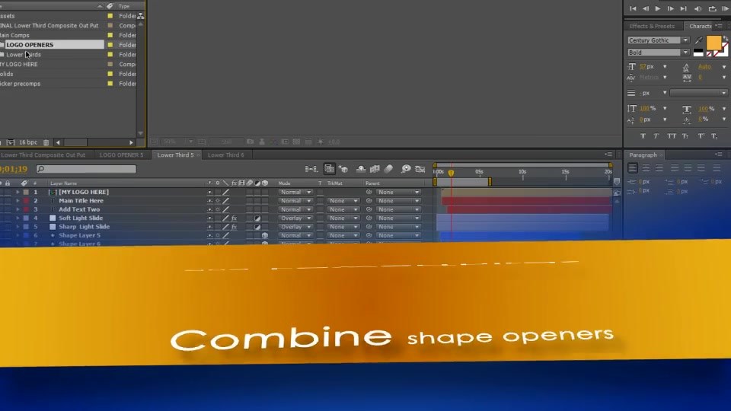Image resolution: width=731 pixels, height=411 pixels.
Task: Switch to LOGO OPENER 5 timeline tab
Action: click(x=121, y=155)
